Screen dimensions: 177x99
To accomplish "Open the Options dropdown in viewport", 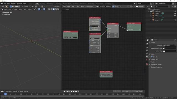I will coord(57,7).
